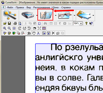103x93 pixels.
Task: Open the Файл menu
Action: [10, 7]
